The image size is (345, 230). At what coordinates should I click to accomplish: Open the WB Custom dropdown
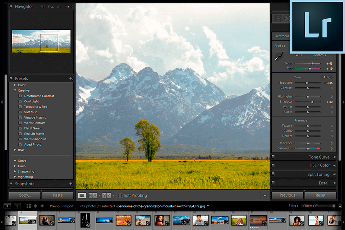(319, 55)
